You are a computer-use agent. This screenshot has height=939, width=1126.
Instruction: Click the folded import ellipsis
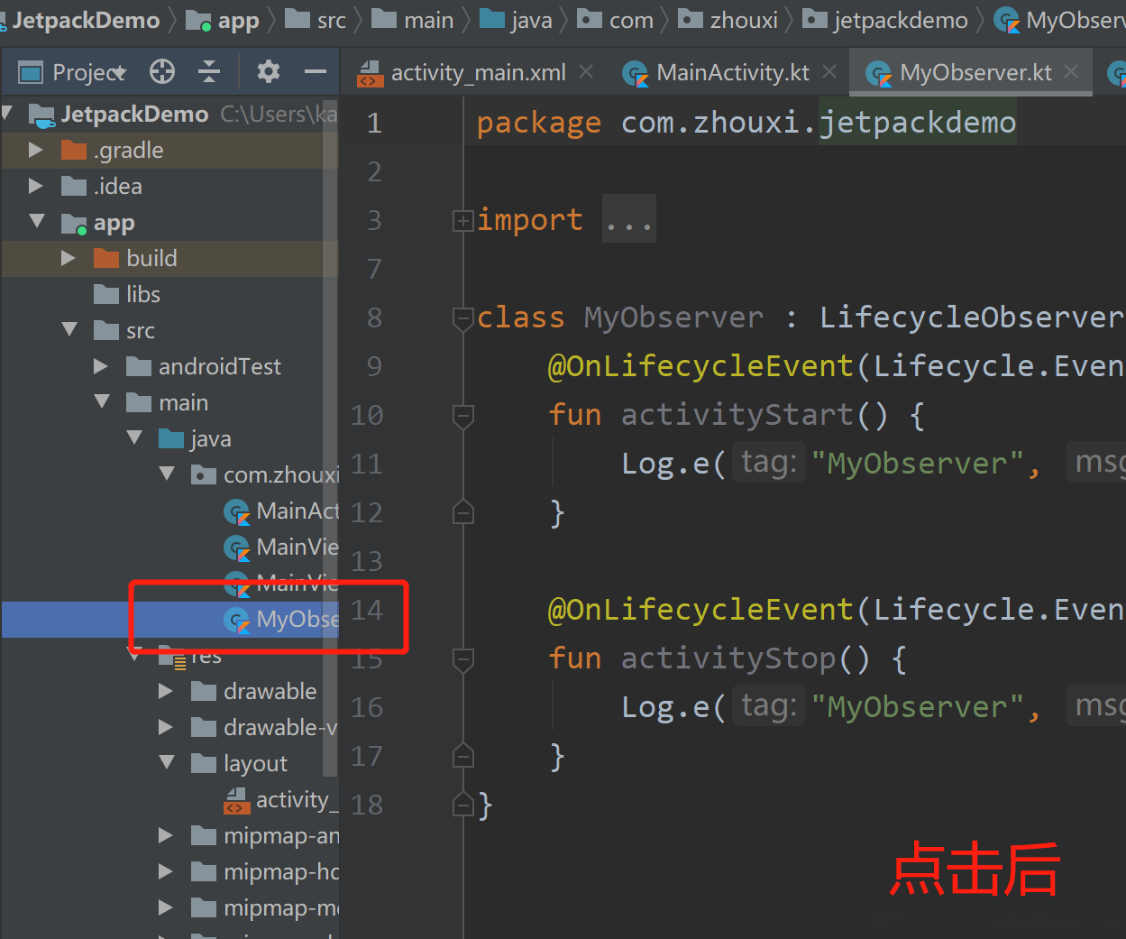coord(628,219)
